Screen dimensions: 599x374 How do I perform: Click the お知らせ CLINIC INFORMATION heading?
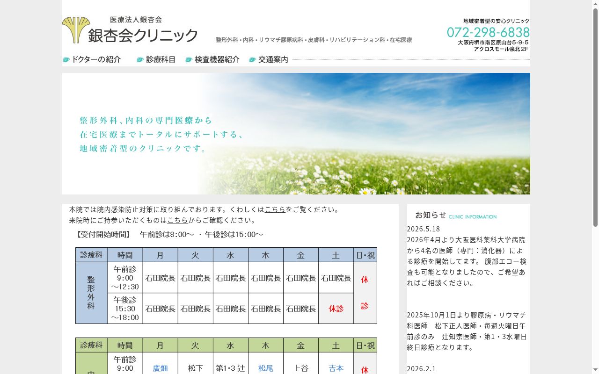pyautogui.click(x=456, y=215)
